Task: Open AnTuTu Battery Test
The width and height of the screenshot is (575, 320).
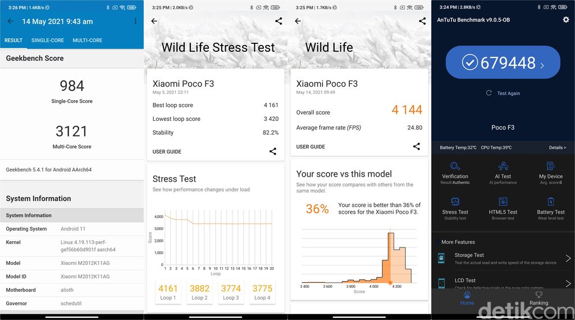Action: [x=551, y=209]
